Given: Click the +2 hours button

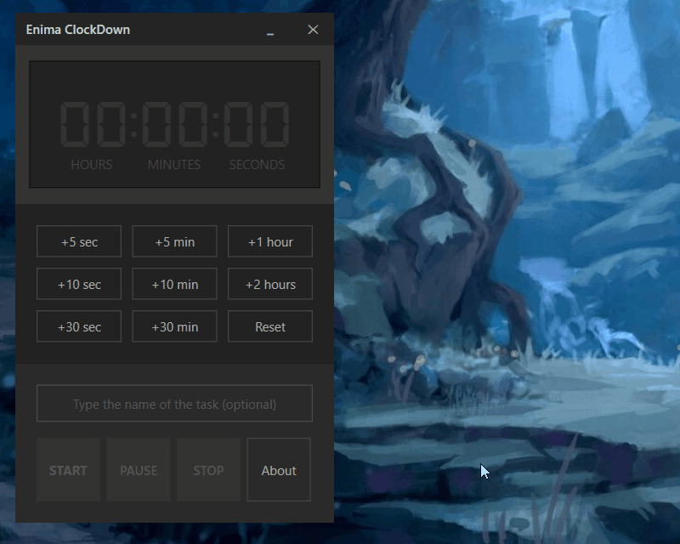Looking at the screenshot, I should pyautogui.click(x=270, y=284).
